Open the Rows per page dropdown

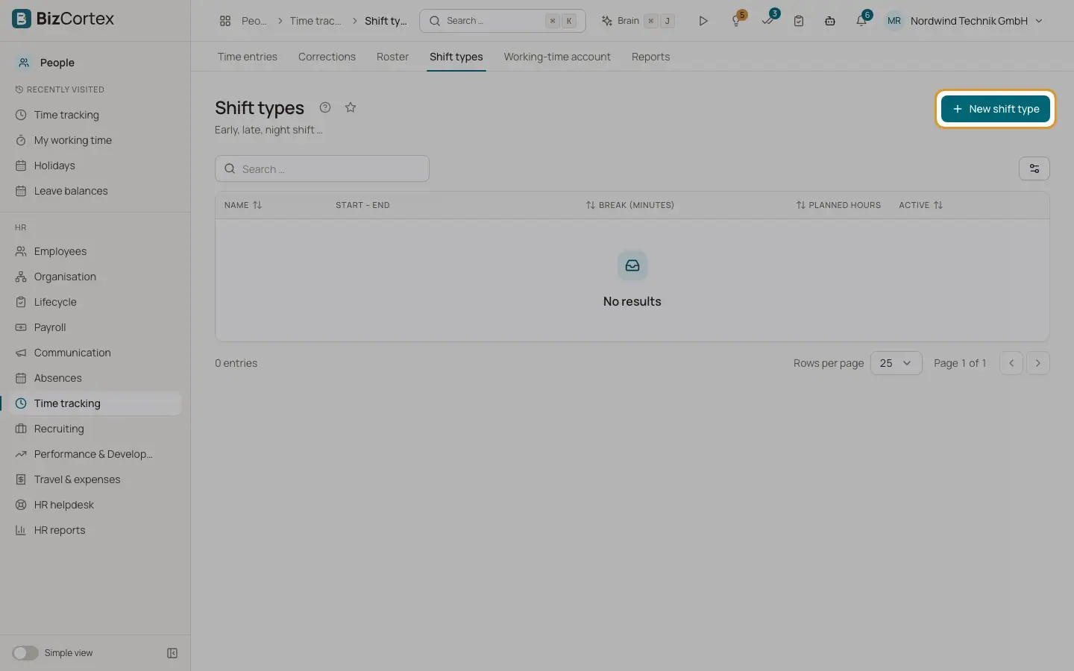896,363
